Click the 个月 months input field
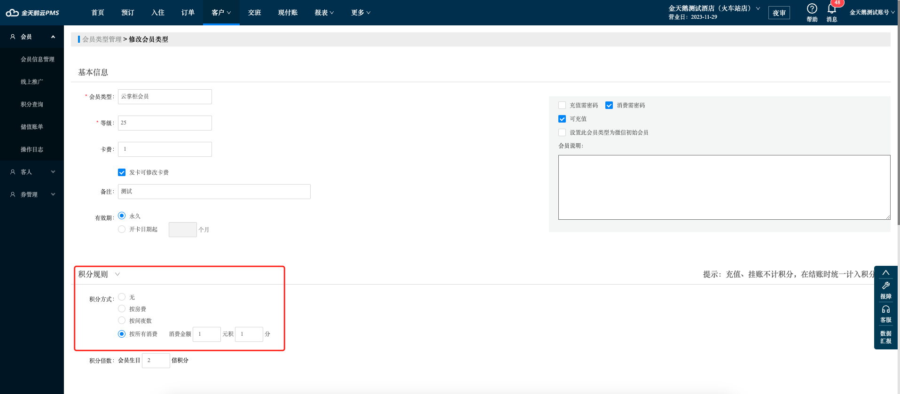The height and width of the screenshot is (394, 900). (x=183, y=230)
